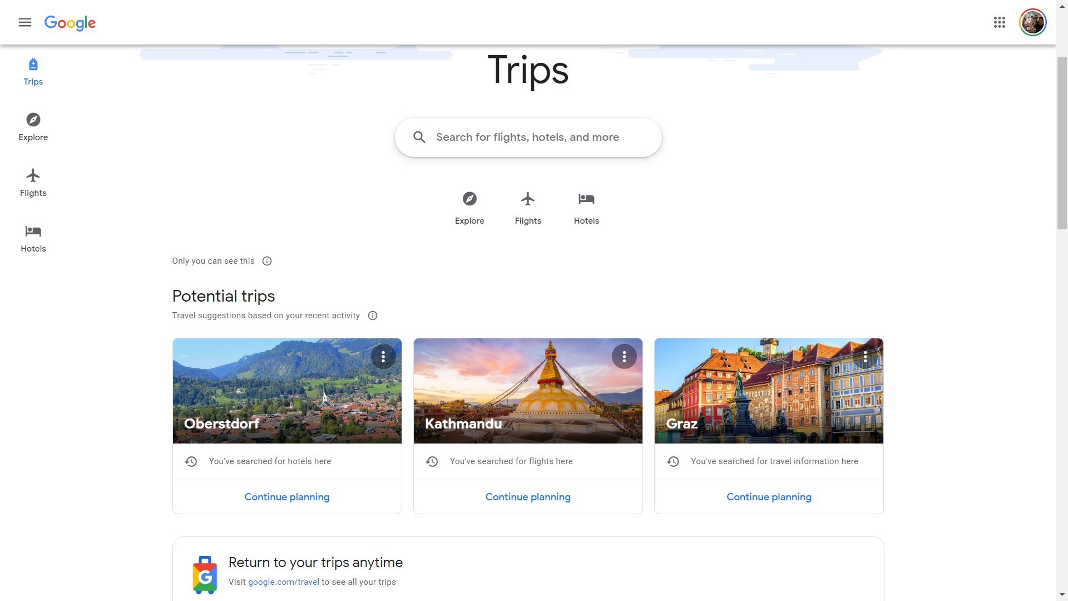Open Graz card three-dot options menu
Screen dimensions: 1068x601
pyautogui.click(x=865, y=357)
